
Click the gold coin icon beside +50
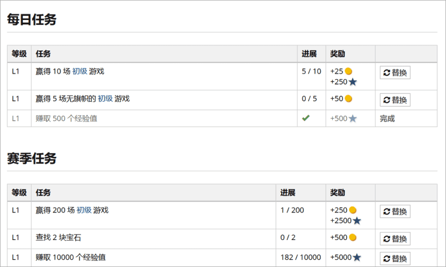348,98
